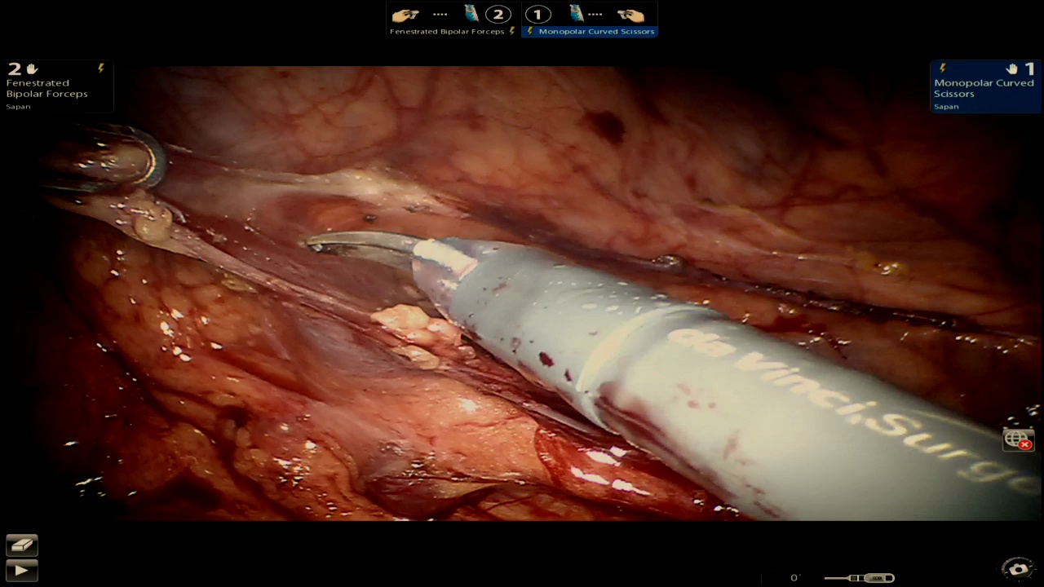
Task: Click the Monopolar Curved Scissors name in right panel
Action: [x=984, y=88]
